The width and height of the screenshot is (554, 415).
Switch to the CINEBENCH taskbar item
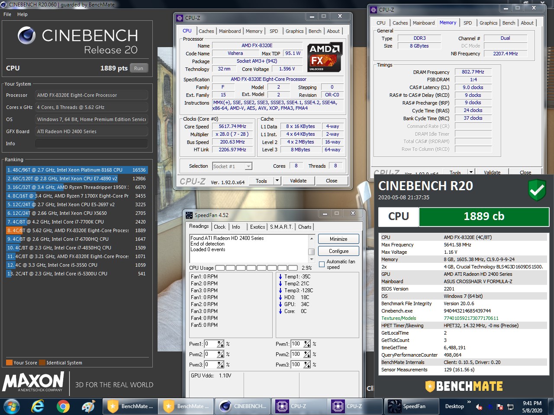[x=243, y=406]
